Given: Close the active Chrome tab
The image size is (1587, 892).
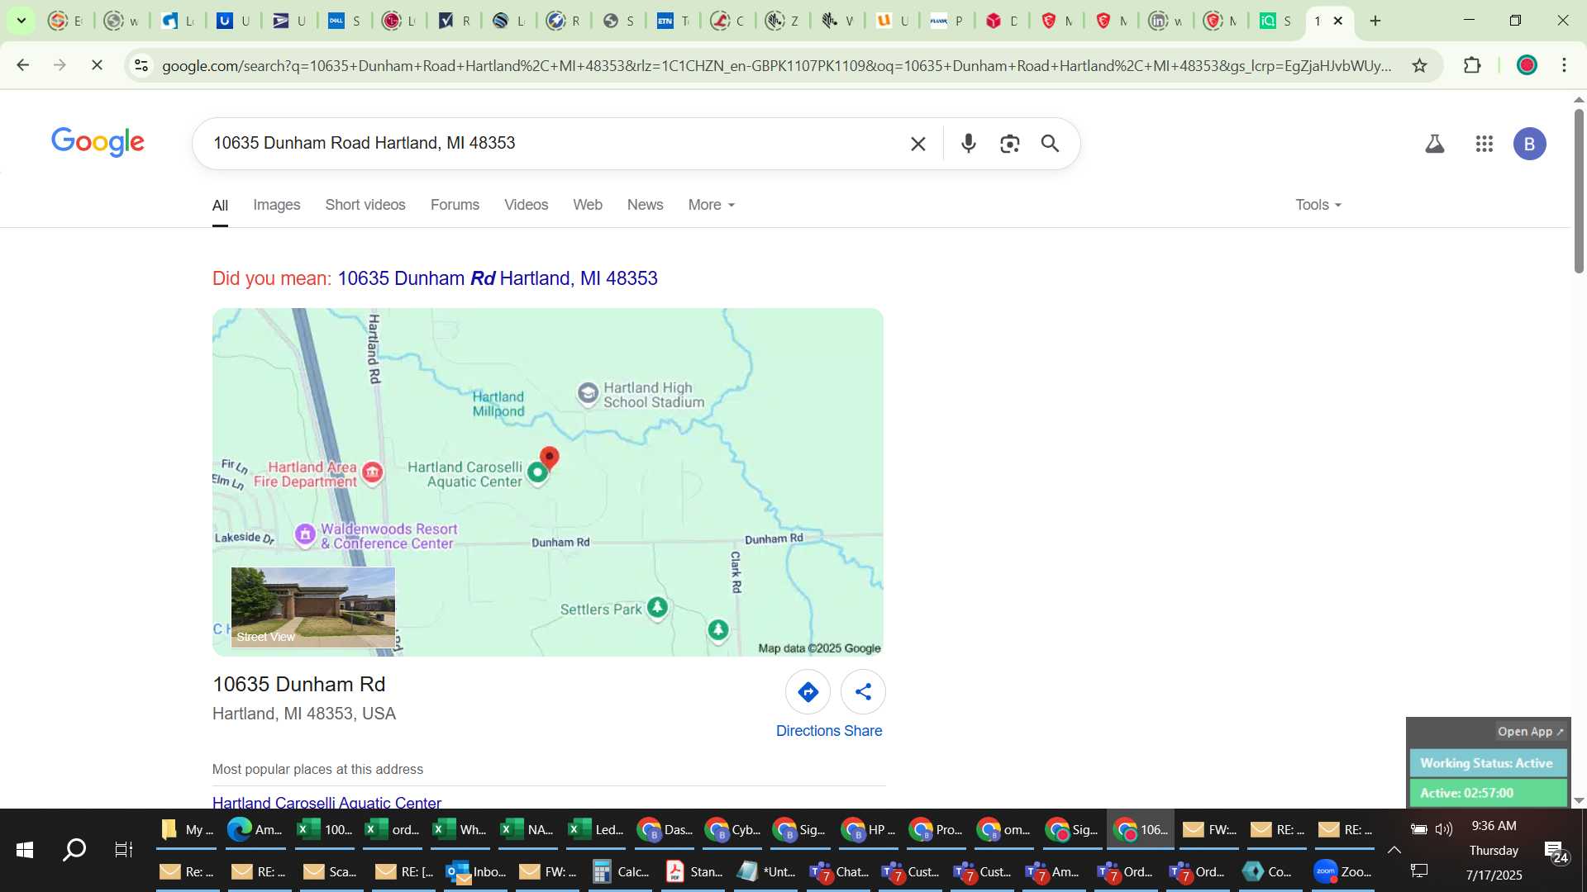Looking at the screenshot, I should 1338,21.
